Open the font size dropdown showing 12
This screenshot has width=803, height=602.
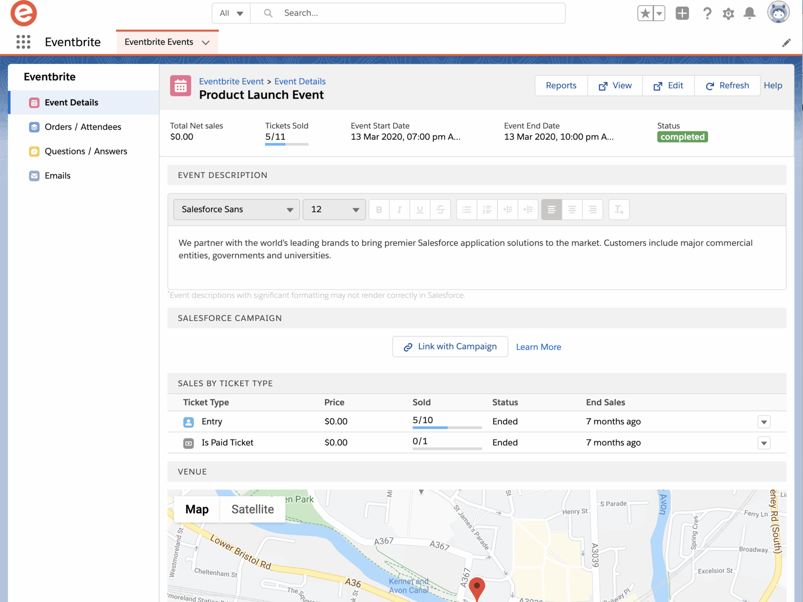[334, 209]
